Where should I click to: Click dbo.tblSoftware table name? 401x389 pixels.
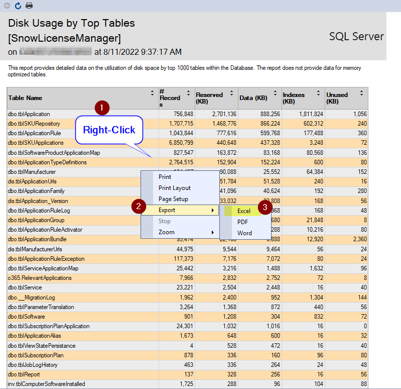pyautogui.click(x=26, y=317)
